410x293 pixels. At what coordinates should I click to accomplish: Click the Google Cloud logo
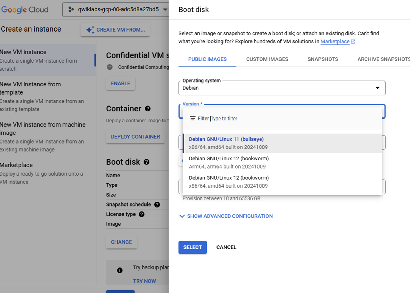coord(25,10)
